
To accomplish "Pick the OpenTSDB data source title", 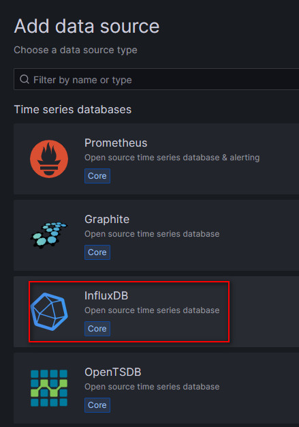I will [x=113, y=372].
